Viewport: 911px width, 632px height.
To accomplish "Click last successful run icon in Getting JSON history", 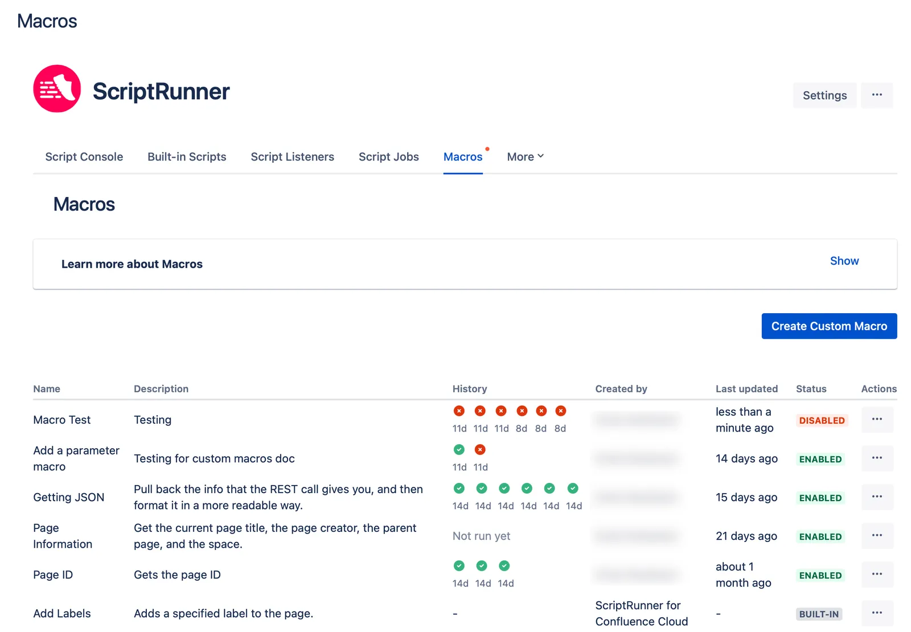I will coord(573,488).
